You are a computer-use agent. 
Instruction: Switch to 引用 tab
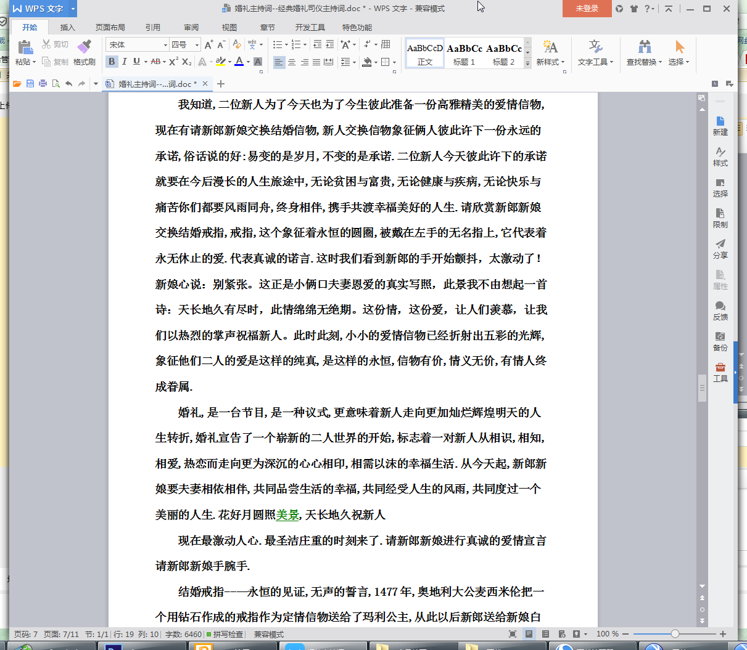152,27
